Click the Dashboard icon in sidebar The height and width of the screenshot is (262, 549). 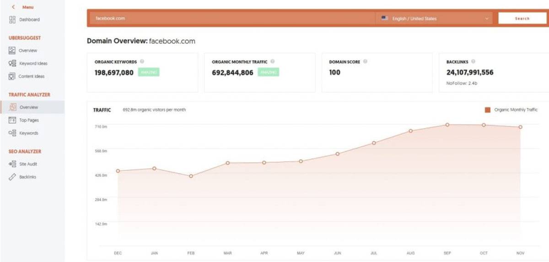click(x=12, y=20)
